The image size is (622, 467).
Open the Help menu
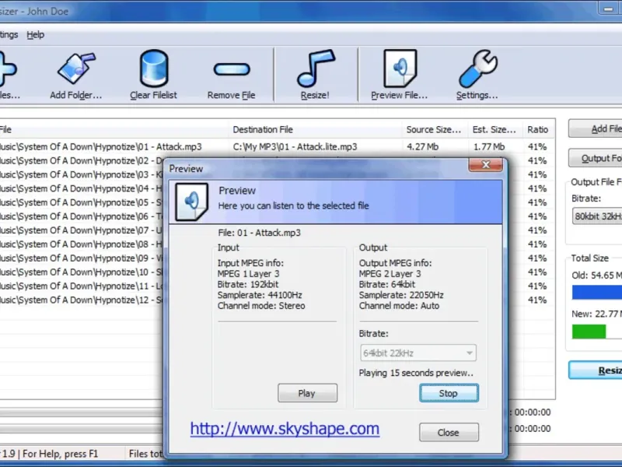pyautogui.click(x=35, y=35)
